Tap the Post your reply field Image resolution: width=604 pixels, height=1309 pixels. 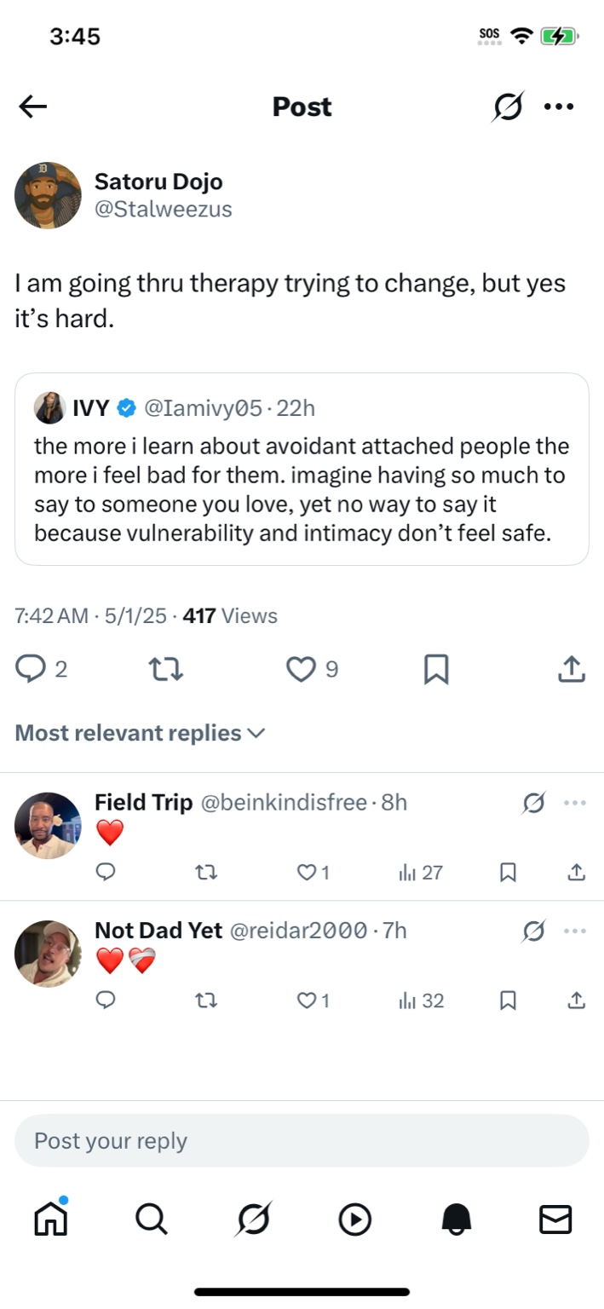[x=302, y=1140]
